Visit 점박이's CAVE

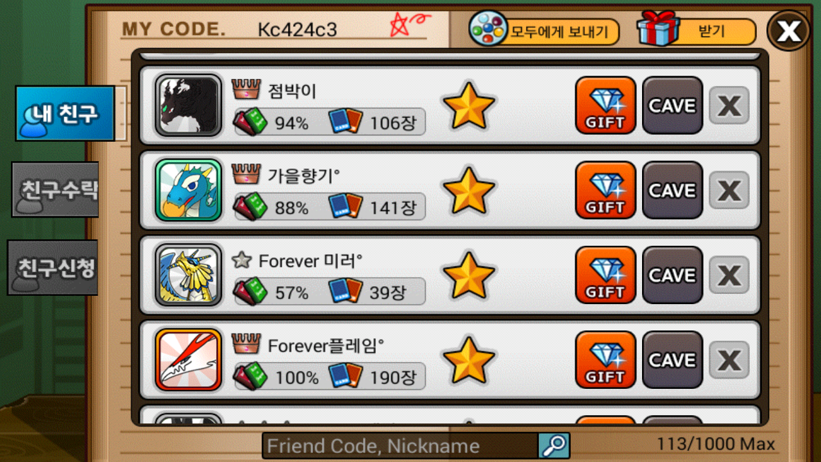[672, 105]
